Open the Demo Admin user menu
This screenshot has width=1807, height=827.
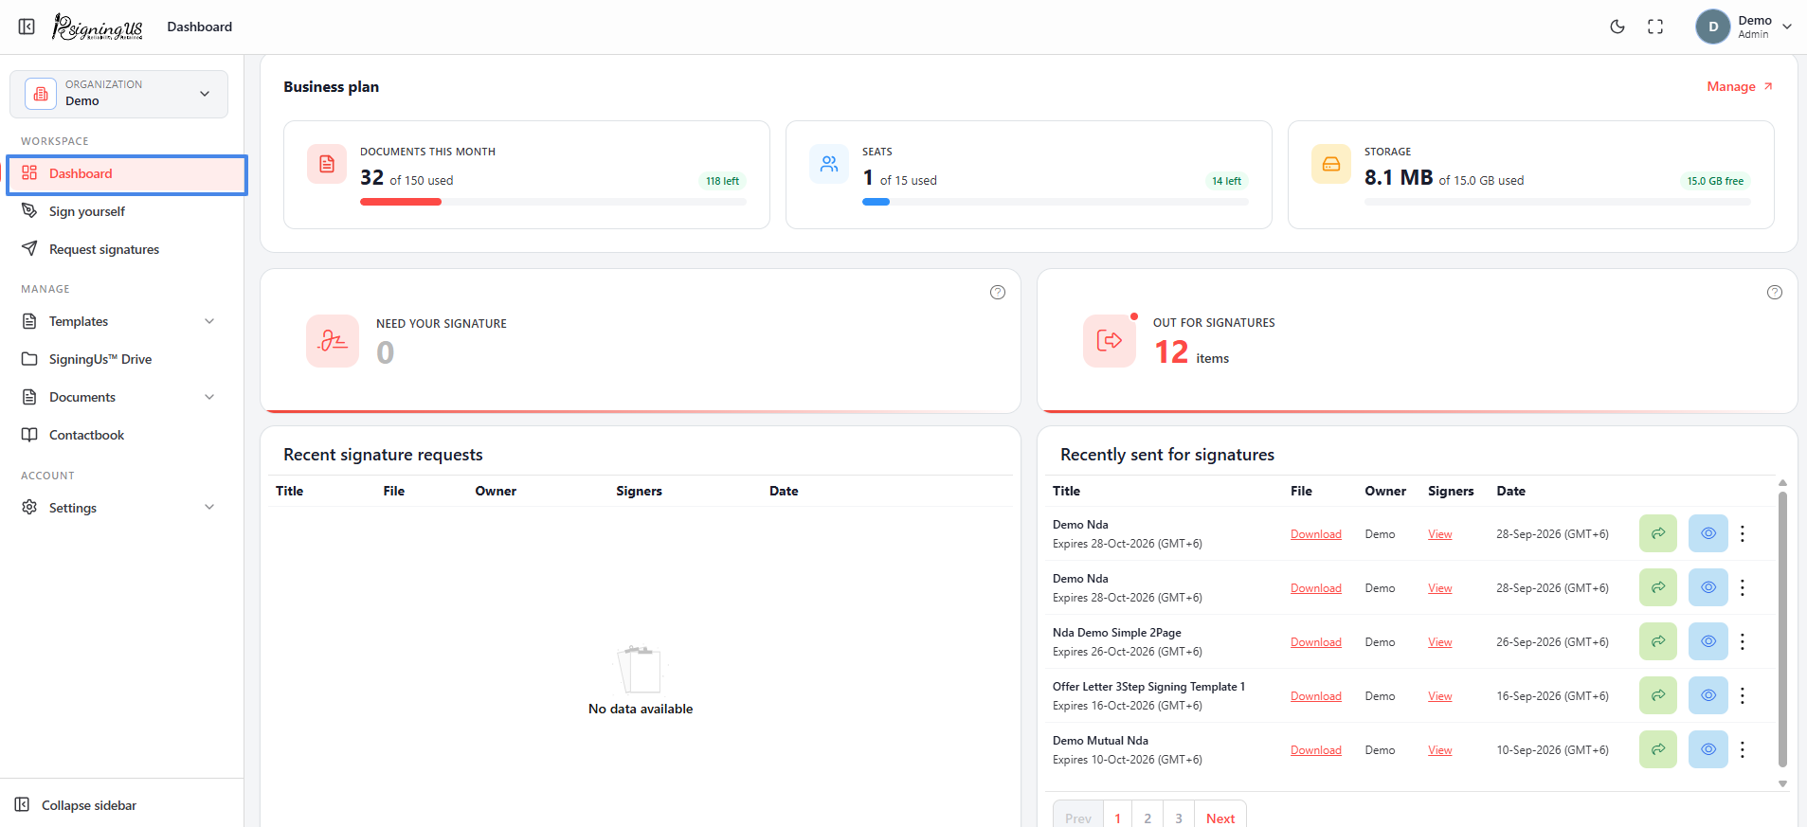pyautogui.click(x=1744, y=27)
